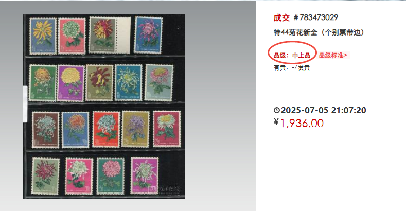Click the condition note 有黄、-7发黄
The width and height of the screenshot is (406, 211).
[292, 68]
